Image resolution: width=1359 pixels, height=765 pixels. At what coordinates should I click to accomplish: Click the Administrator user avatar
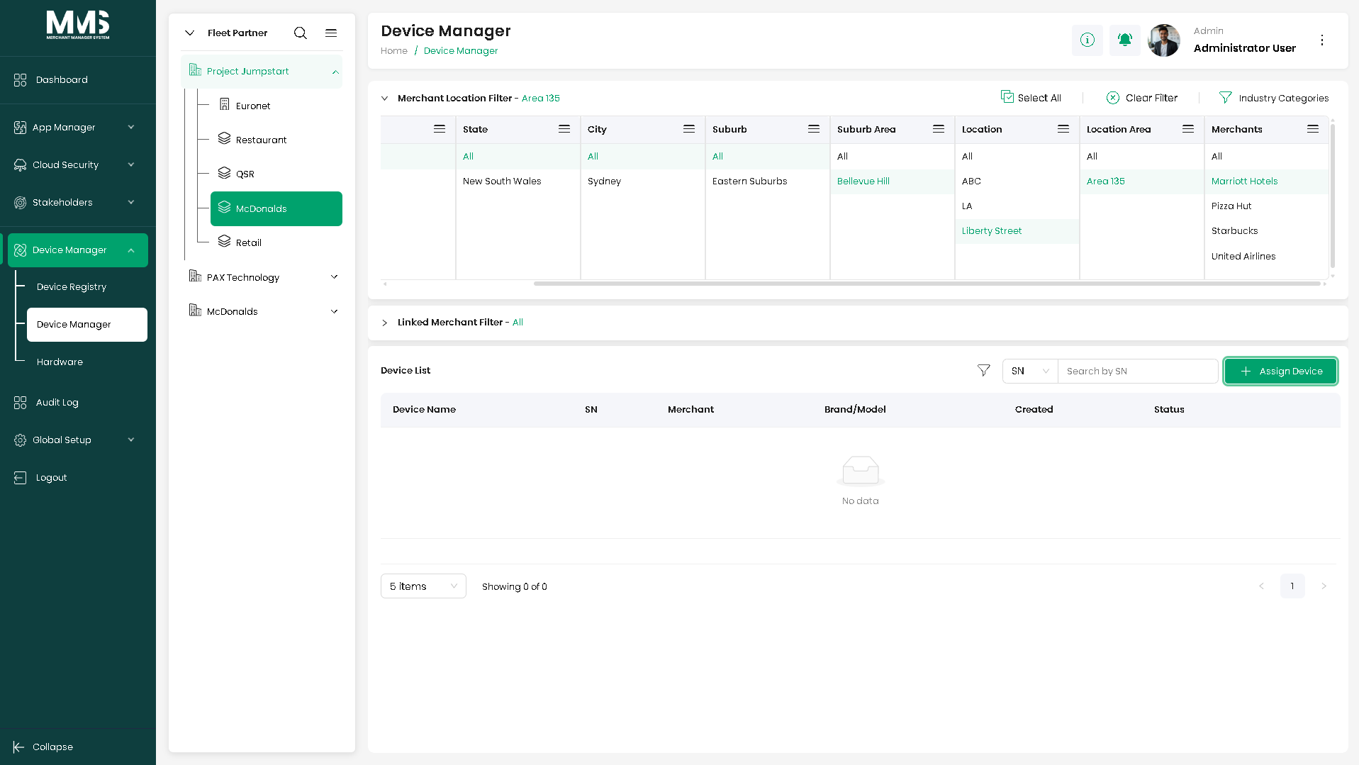coord(1164,40)
